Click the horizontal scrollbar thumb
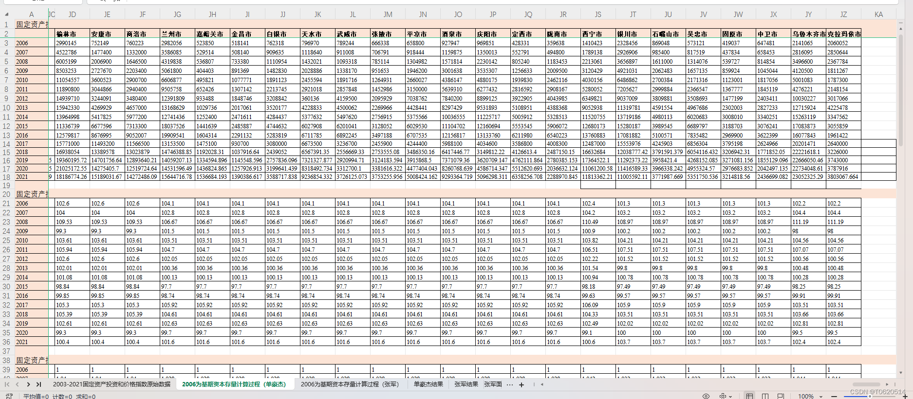Viewport: 913px width, 399px height. pyautogui.click(x=866, y=384)
